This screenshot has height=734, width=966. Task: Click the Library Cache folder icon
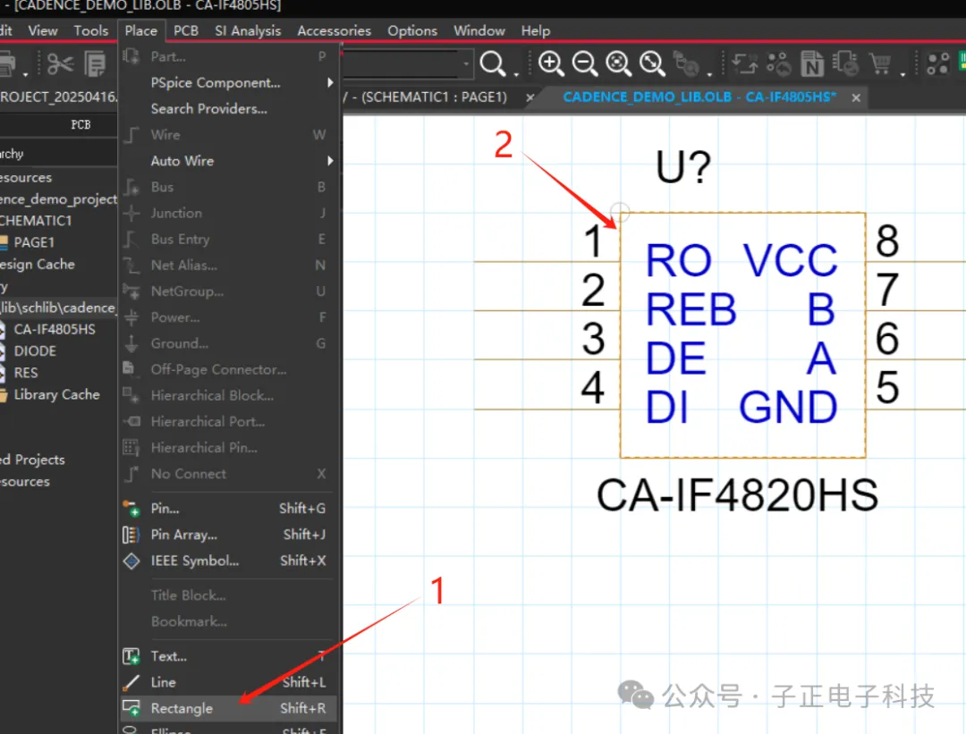click(x=4, y=394)
